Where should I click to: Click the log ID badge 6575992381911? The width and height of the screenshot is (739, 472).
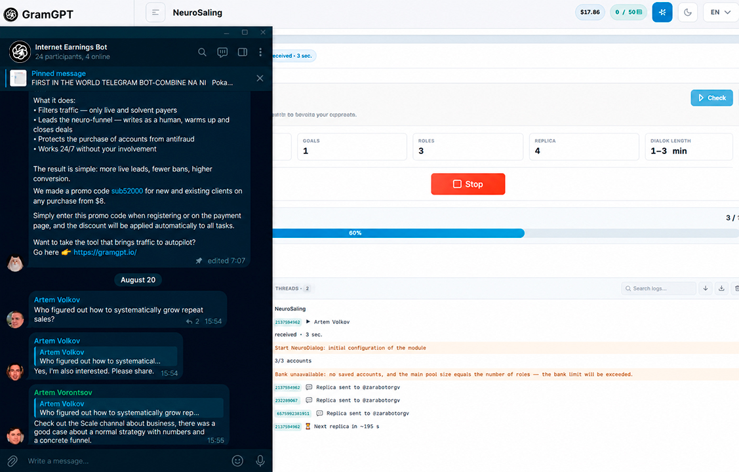293,414
